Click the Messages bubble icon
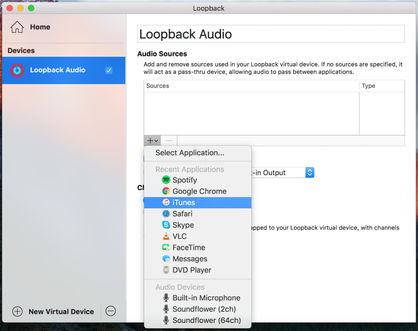Image resolution: width=418 pixels, height=331 pixels. (x=166, y=259)
